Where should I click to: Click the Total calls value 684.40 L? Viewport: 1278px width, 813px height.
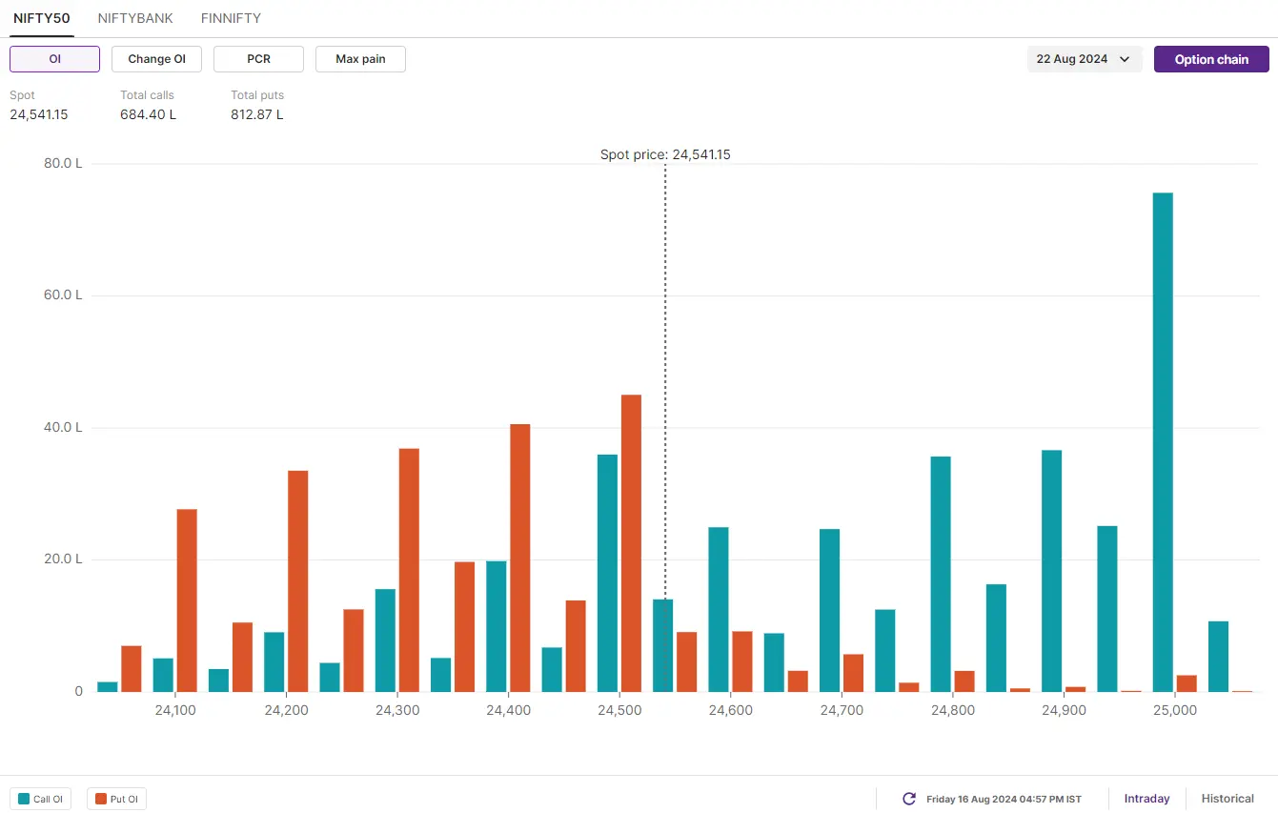click(149, 114)
